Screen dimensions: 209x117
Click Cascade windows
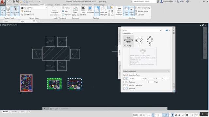pos(140,15)
